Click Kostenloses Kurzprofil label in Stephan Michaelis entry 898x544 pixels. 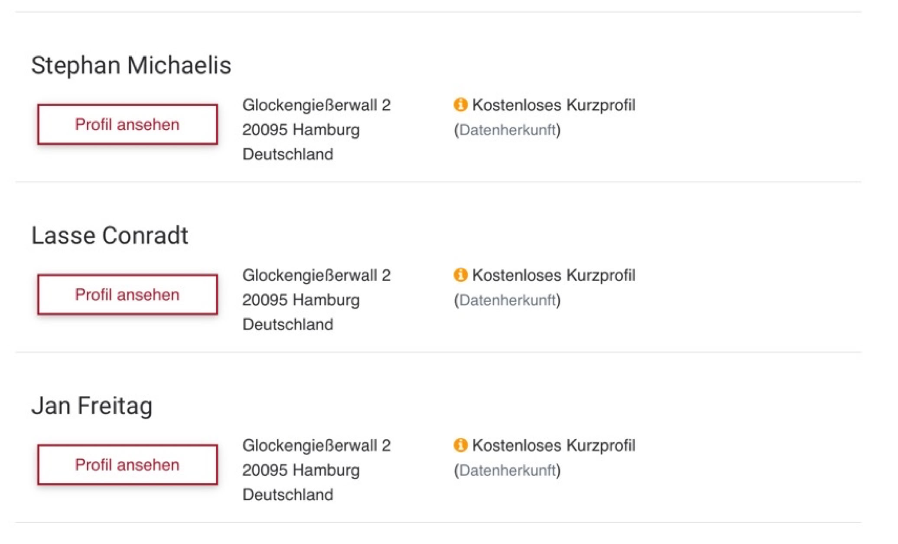553,105
